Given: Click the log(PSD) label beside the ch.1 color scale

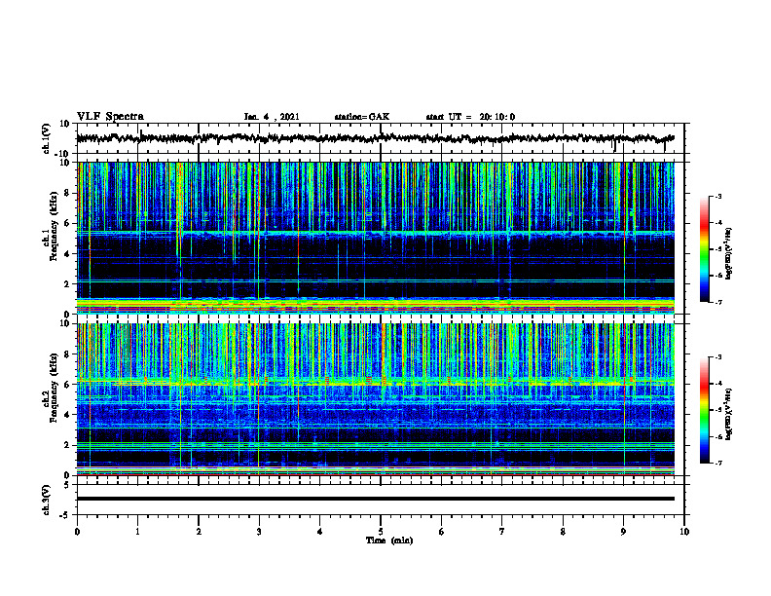Looking at the screenshot, I should (729, 254).
